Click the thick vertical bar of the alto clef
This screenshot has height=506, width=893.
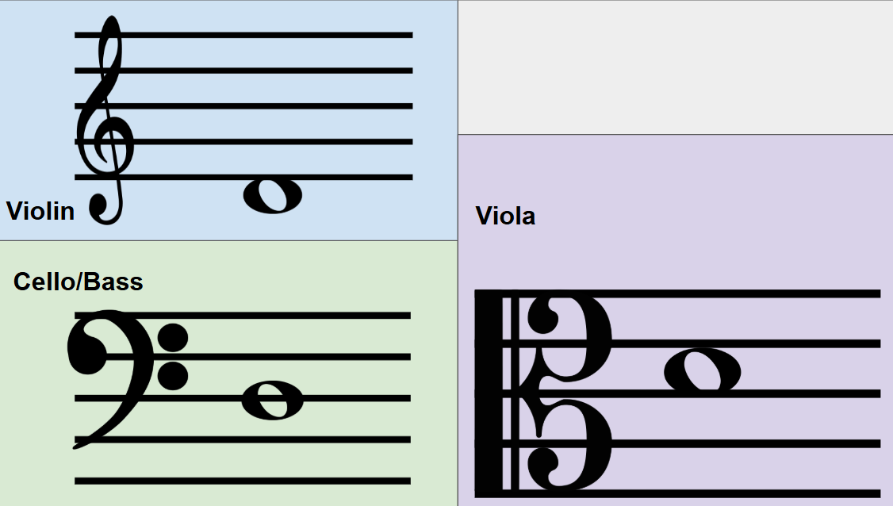click(x=489, y=393)
